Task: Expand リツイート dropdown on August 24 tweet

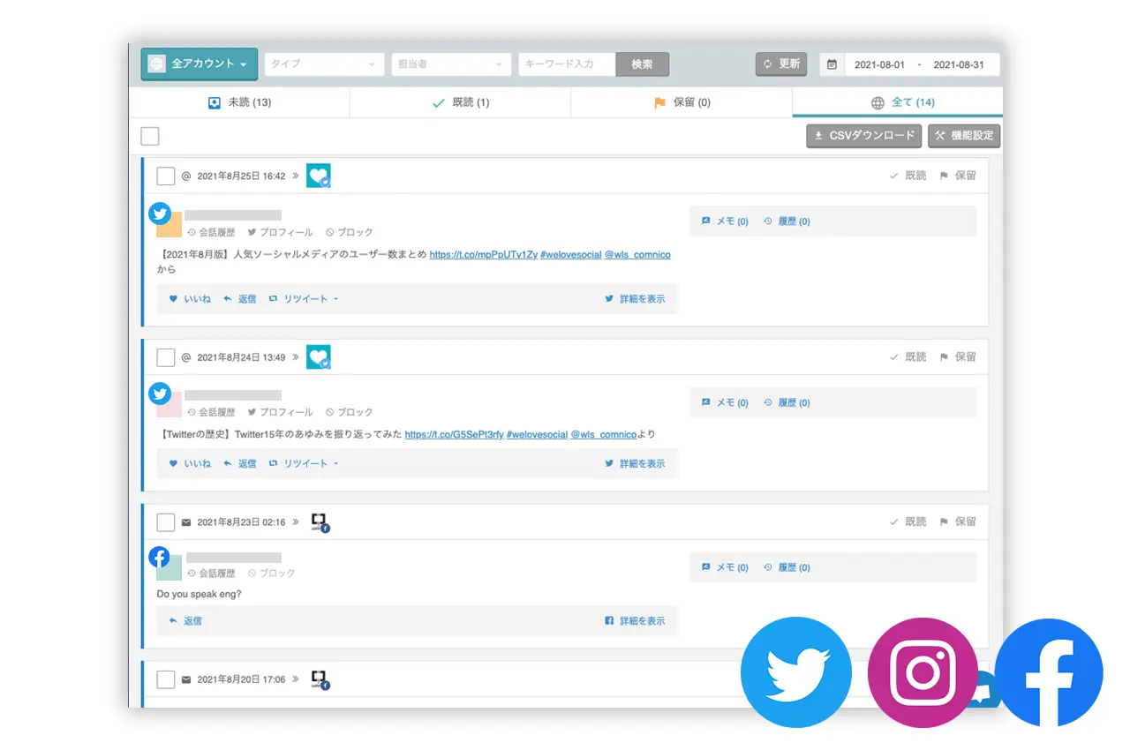Action: tap(304, 463)
